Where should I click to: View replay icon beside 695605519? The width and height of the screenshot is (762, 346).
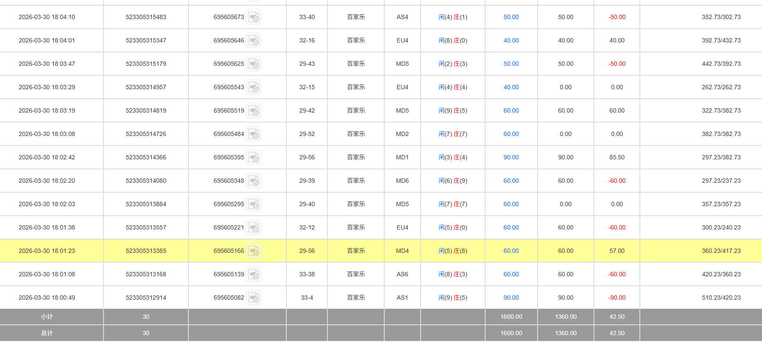coord(253,111)
